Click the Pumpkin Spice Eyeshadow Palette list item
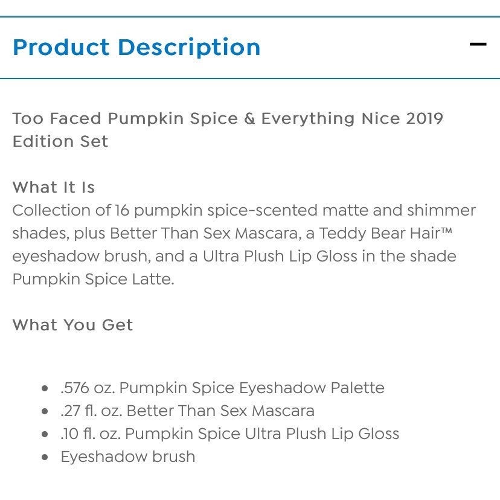500x500 pixels. (x=222, y=388)
